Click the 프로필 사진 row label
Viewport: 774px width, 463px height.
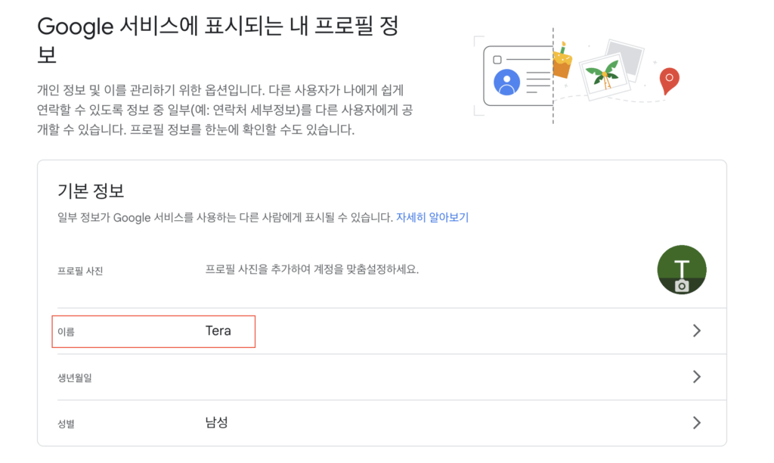(79, 271)
